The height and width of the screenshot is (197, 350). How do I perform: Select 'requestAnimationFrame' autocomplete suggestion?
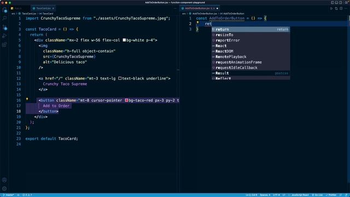tap(250, 62)
